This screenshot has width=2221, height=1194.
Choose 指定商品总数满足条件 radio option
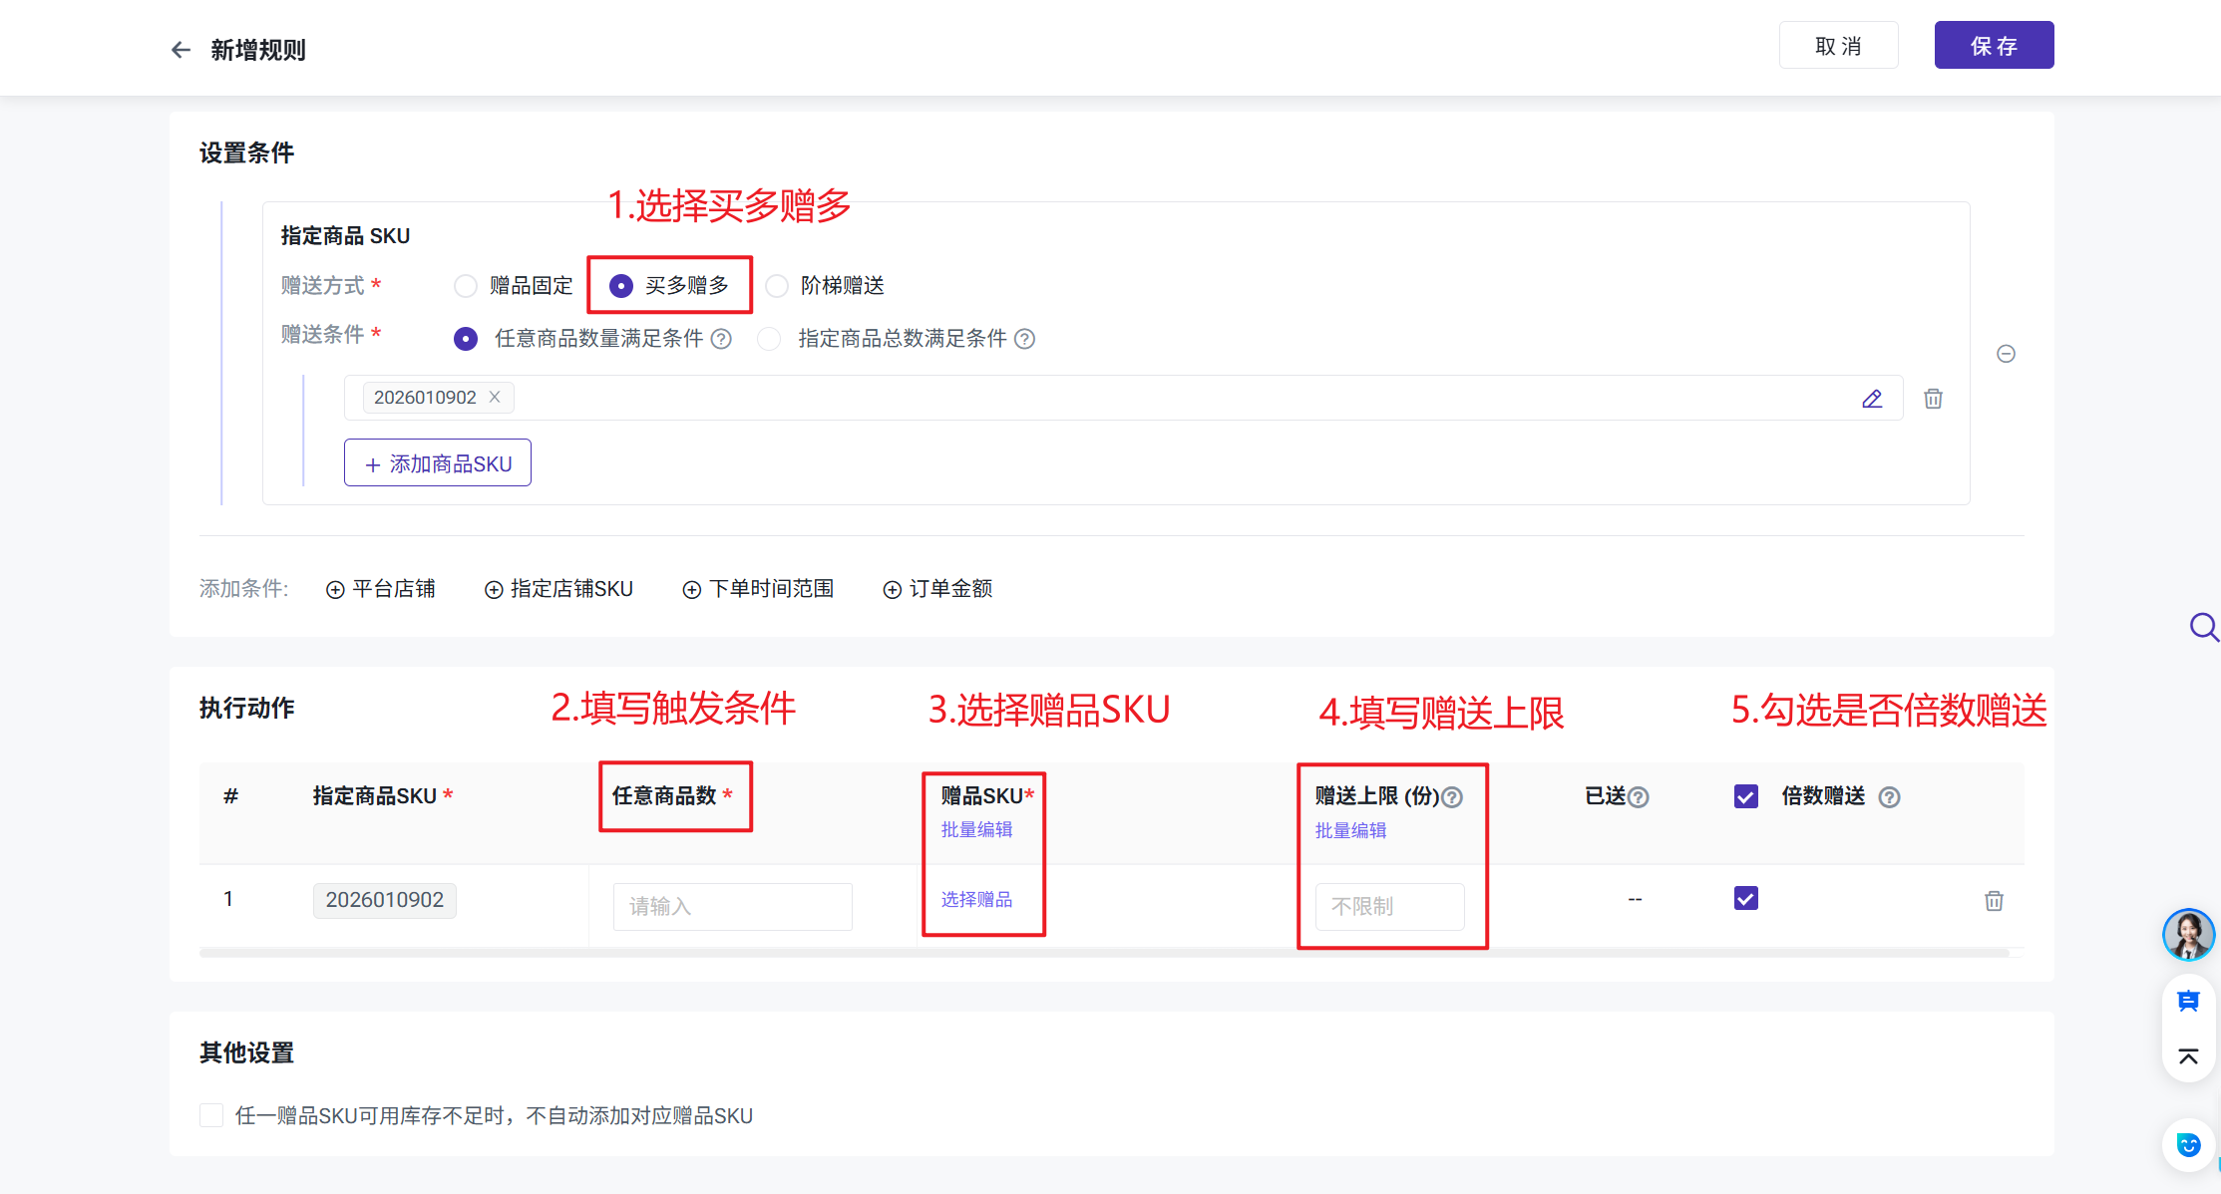point(769,339)
